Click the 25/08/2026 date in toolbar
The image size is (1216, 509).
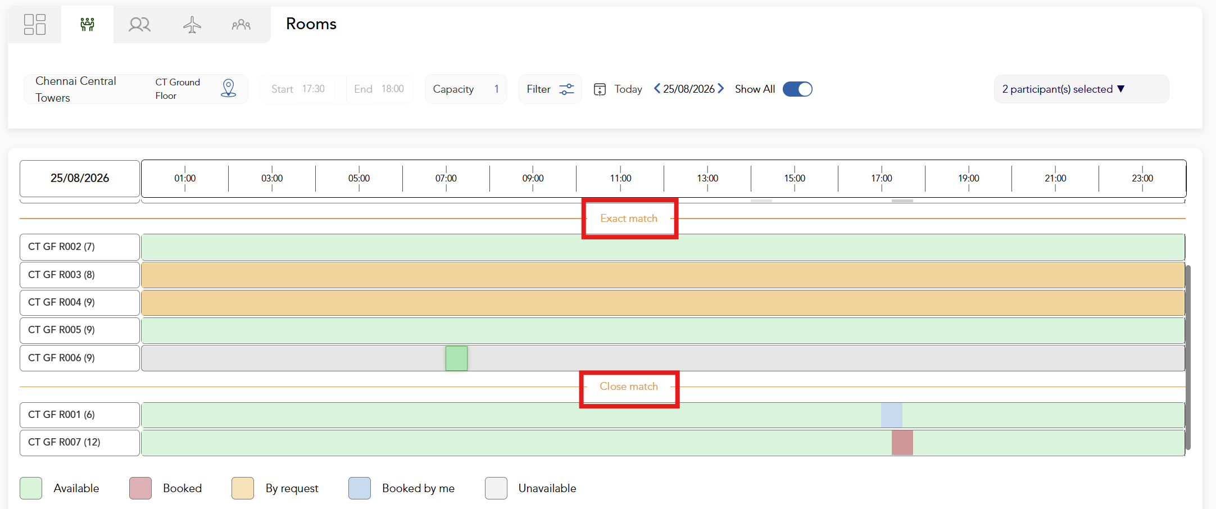coord(689,89)
